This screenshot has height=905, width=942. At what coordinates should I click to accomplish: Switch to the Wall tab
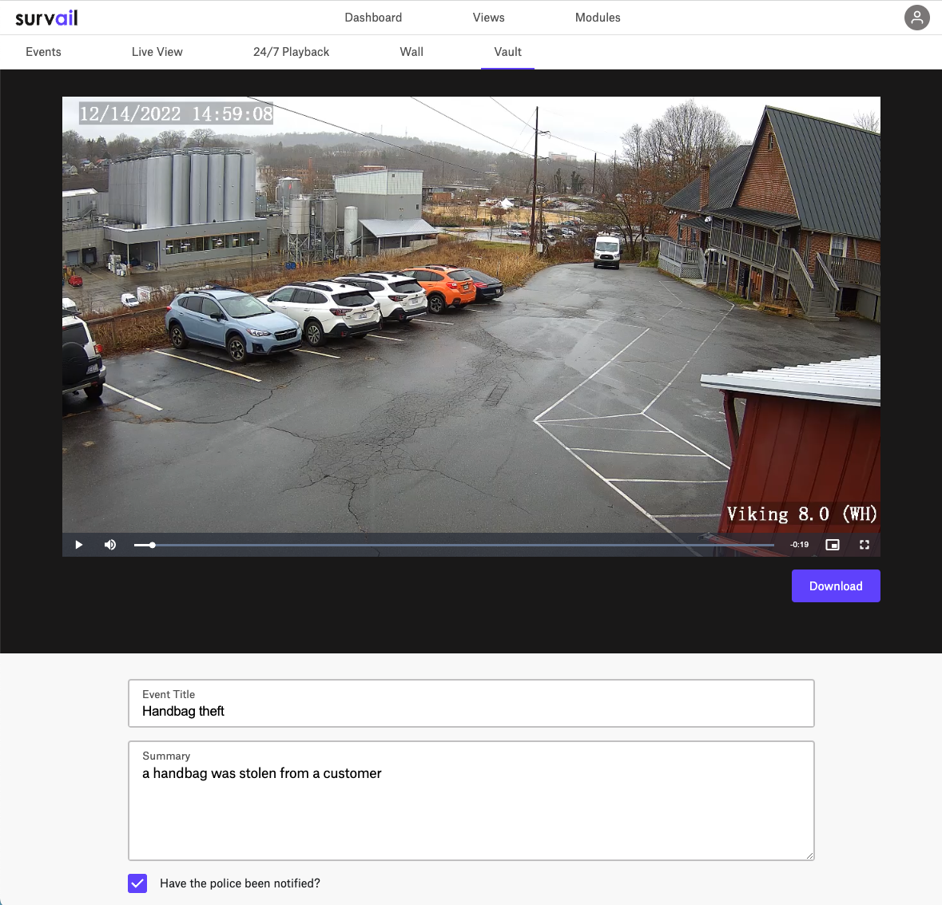[x=411, y=52]
